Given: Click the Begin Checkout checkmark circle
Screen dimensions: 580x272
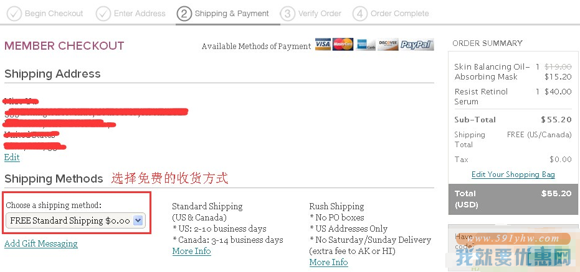Looking at the screenshot, I should (x=14, y=14).
